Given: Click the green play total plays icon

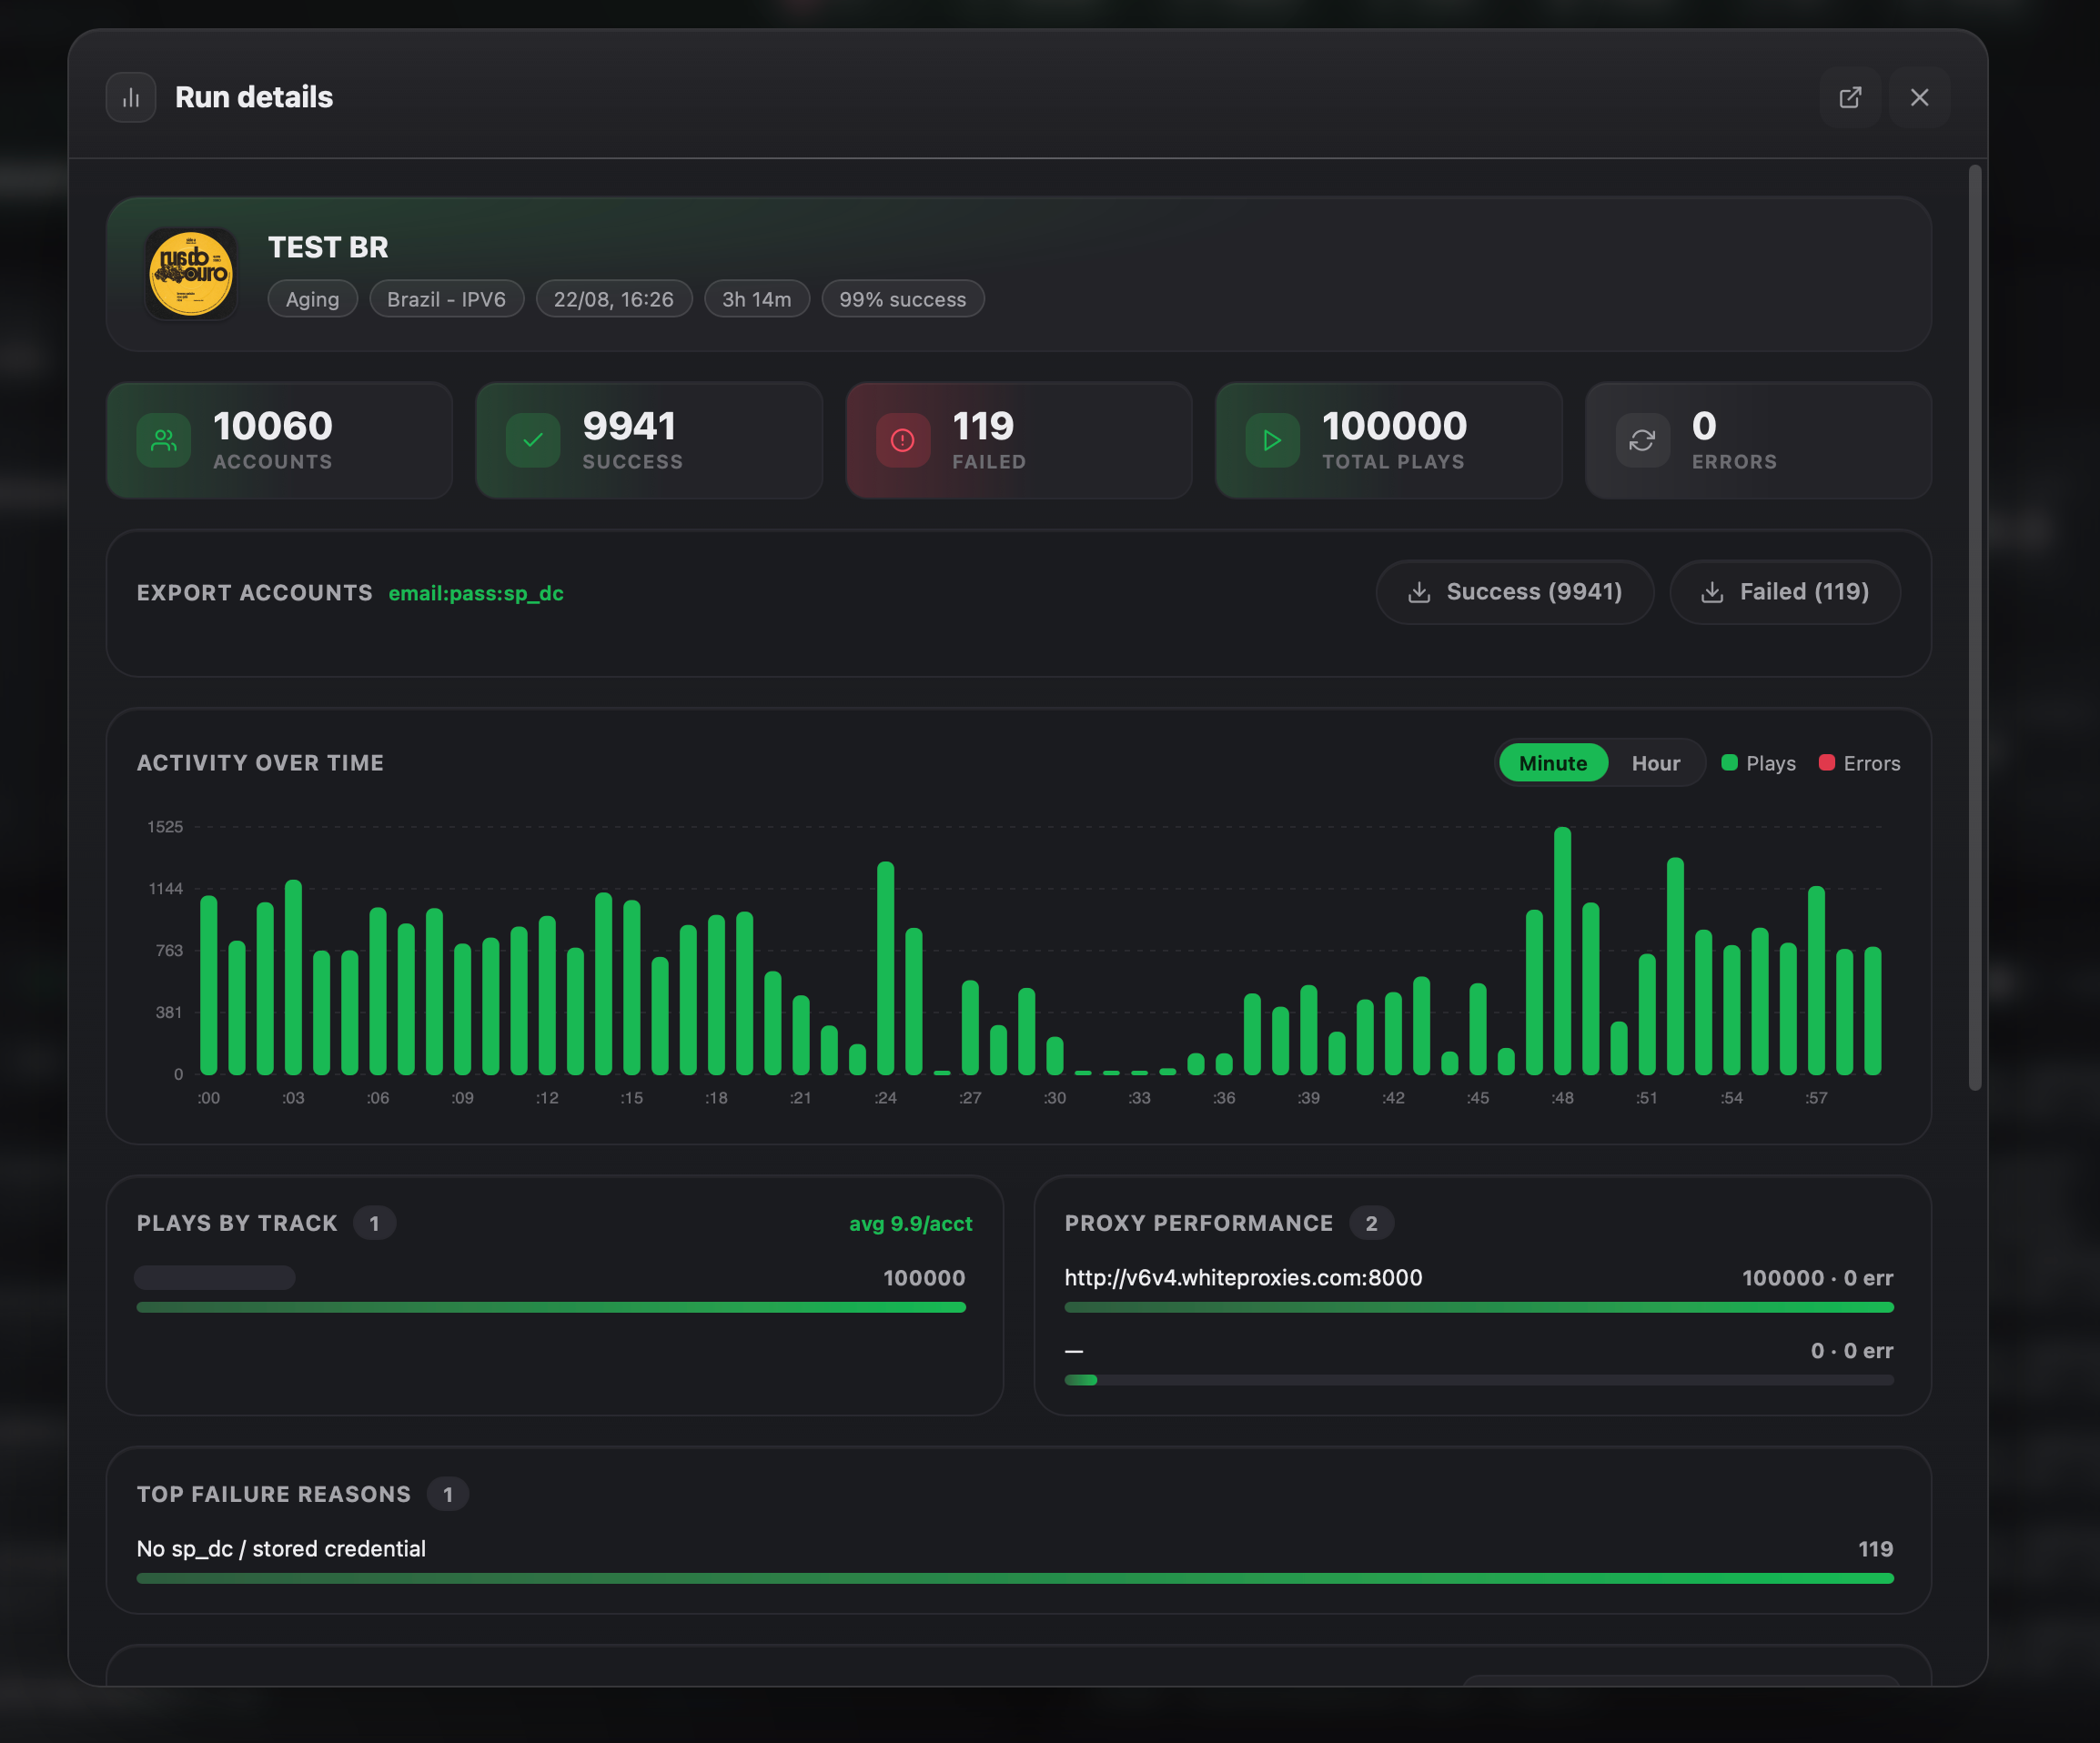Looking at the screenshot, I should click(1272, 440).
